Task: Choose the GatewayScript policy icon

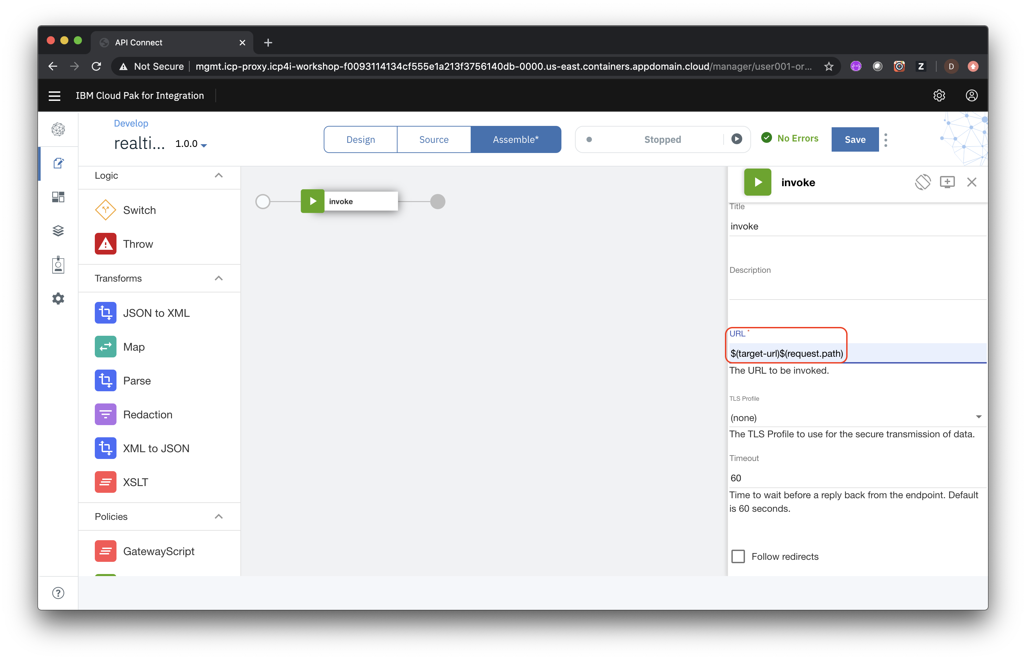Action: [105, 551]
